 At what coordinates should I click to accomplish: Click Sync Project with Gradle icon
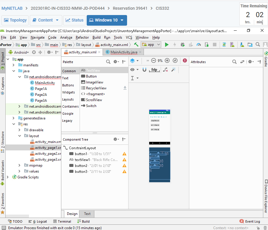coord(224,45)
